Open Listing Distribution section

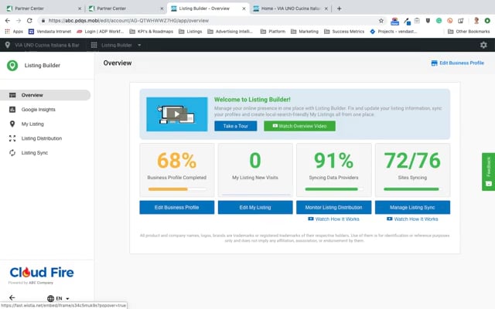[x=42, y=138]
